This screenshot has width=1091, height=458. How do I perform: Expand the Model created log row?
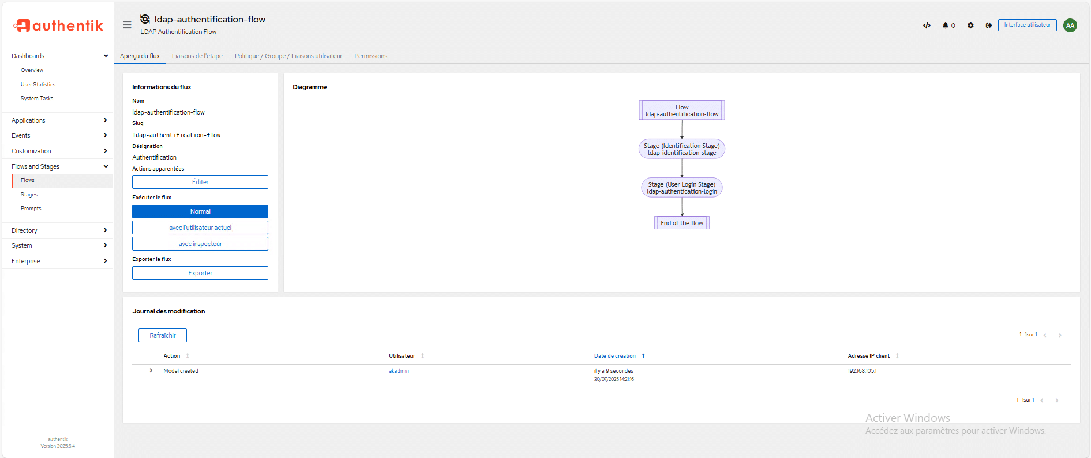click(x=151, y=370)
